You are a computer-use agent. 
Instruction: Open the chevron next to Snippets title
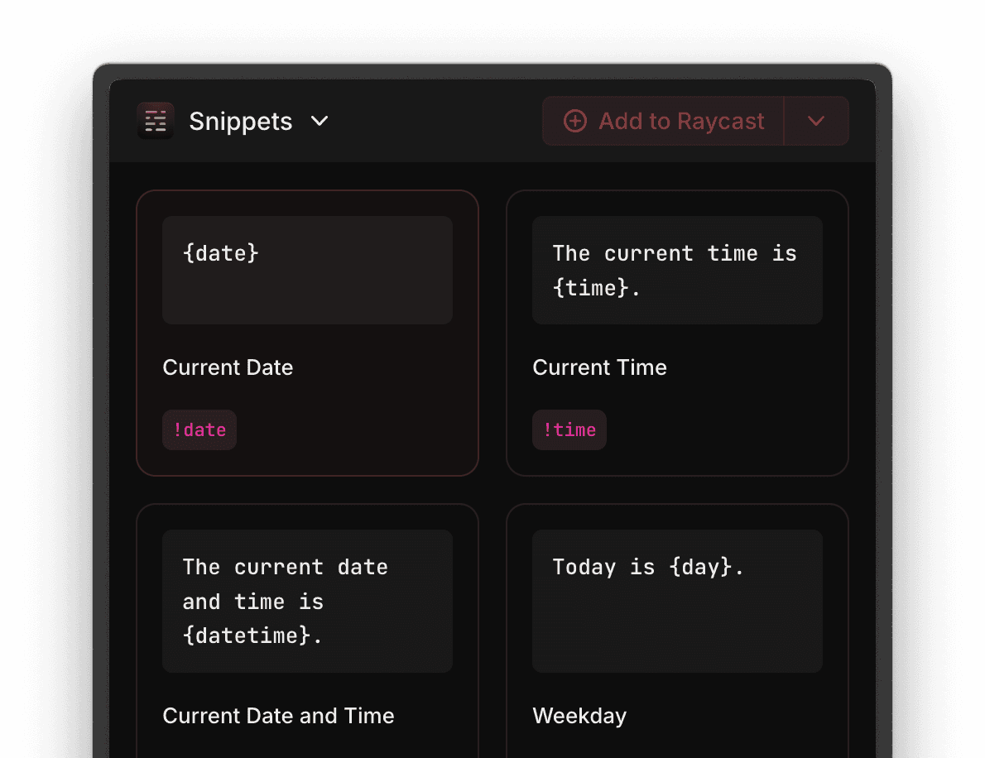(320, 121)
